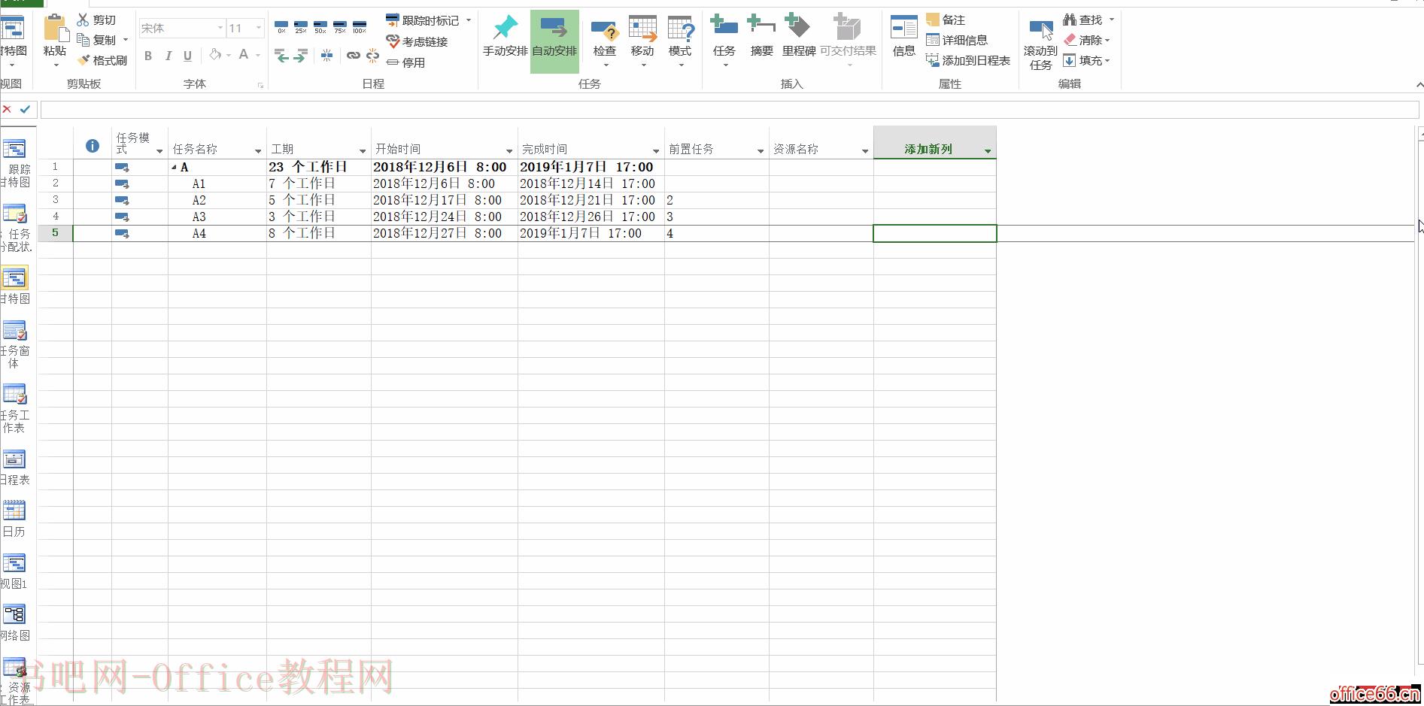
Task: Open 完成时间 column filter arrow
Action: point(656,151)
